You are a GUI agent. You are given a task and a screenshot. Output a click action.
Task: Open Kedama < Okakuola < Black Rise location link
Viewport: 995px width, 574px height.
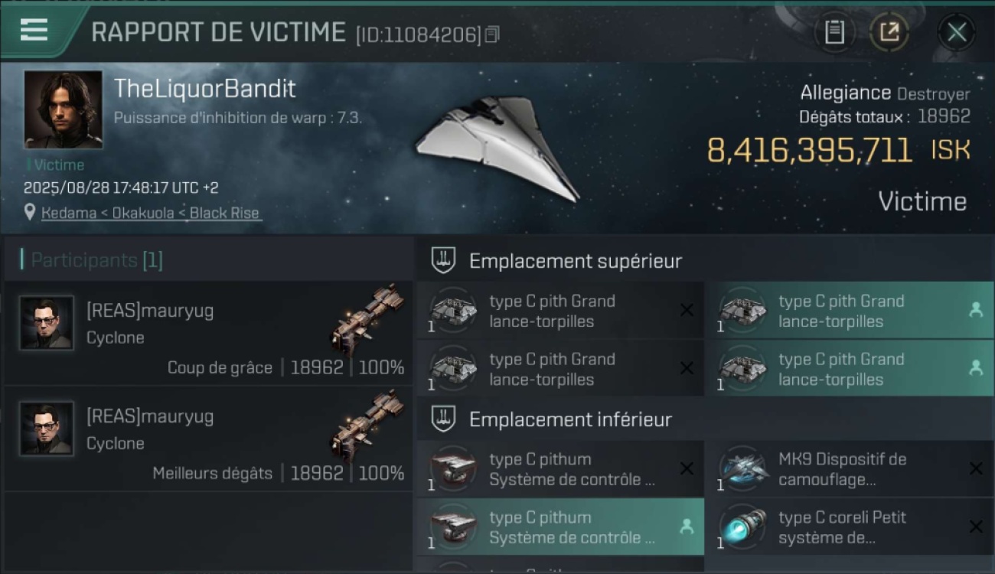[151, 213]
